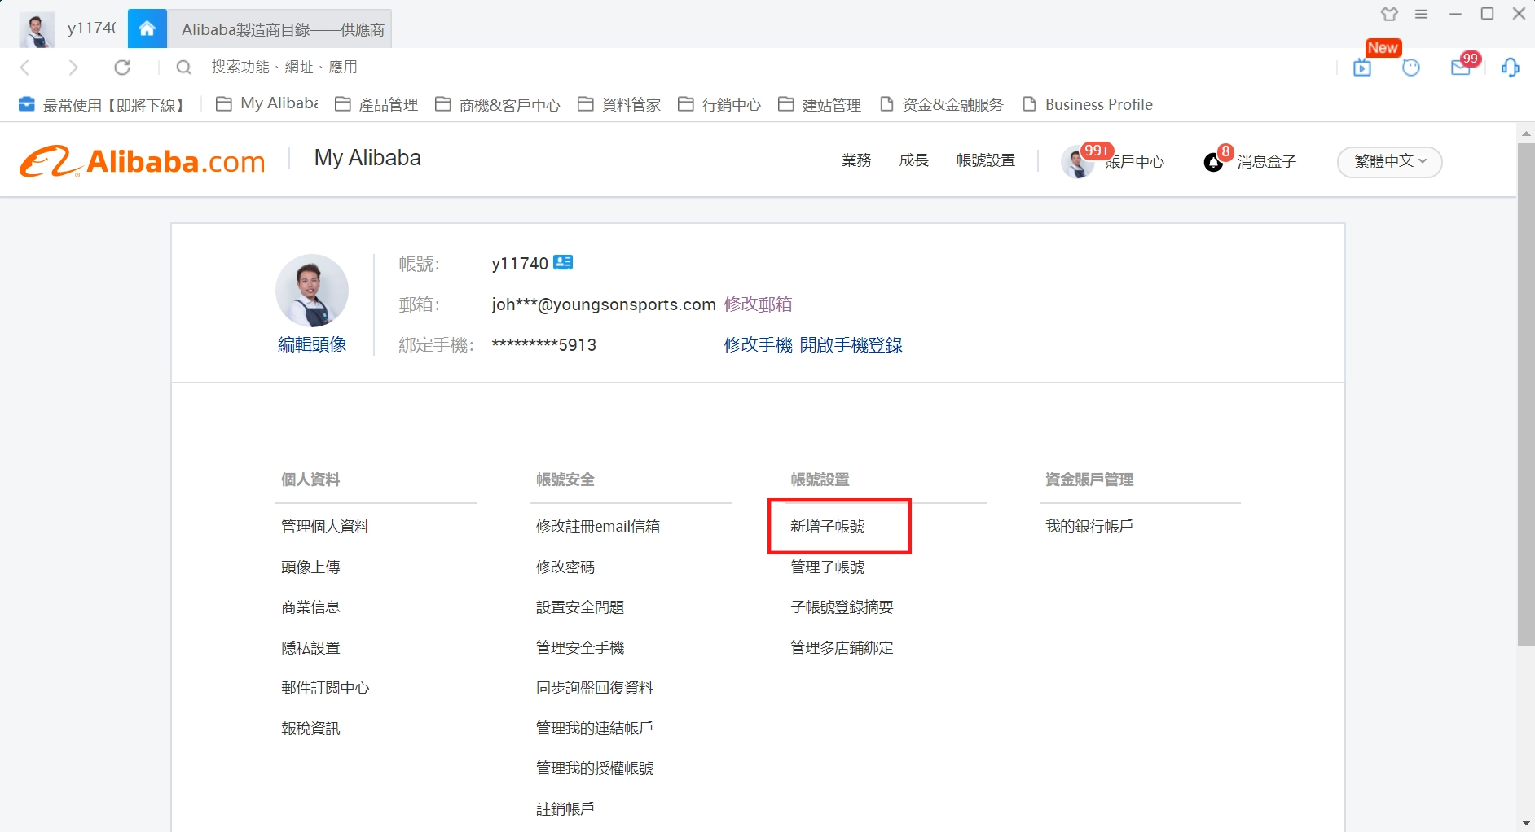Image resolution: width=1535 pixels, height=832 pixels.
Task: Click the 帳戶中心 avatar icon
Action: pos(1077,161)
